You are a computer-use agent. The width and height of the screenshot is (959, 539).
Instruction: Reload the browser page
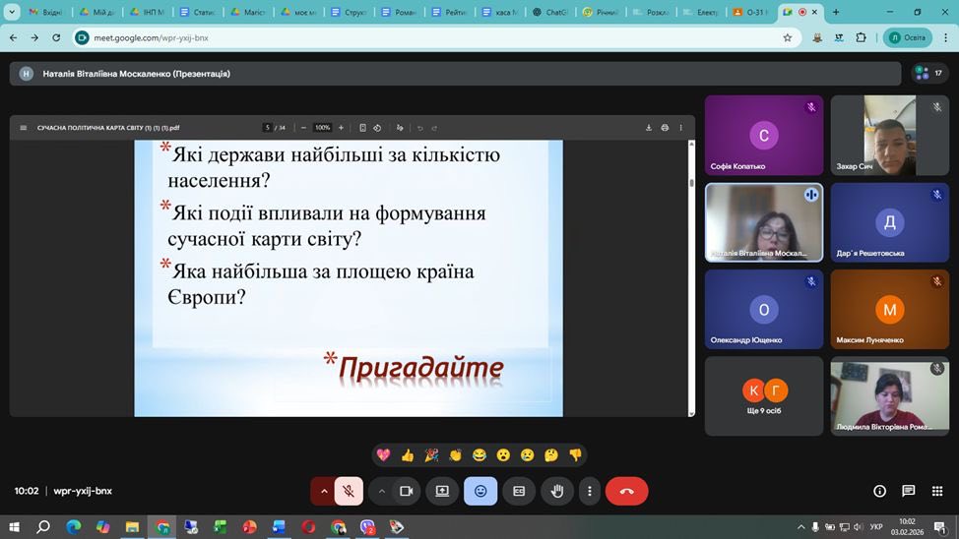pos(56,38)
